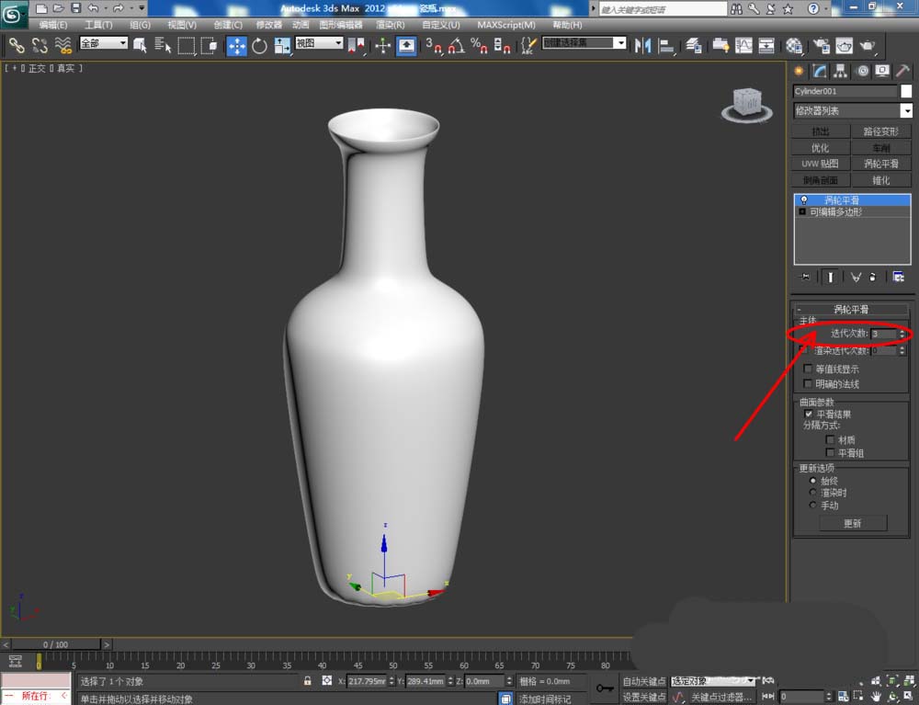Select 始终 update option
The height and width of the screenshot is (705, 919).
[813, 481]
